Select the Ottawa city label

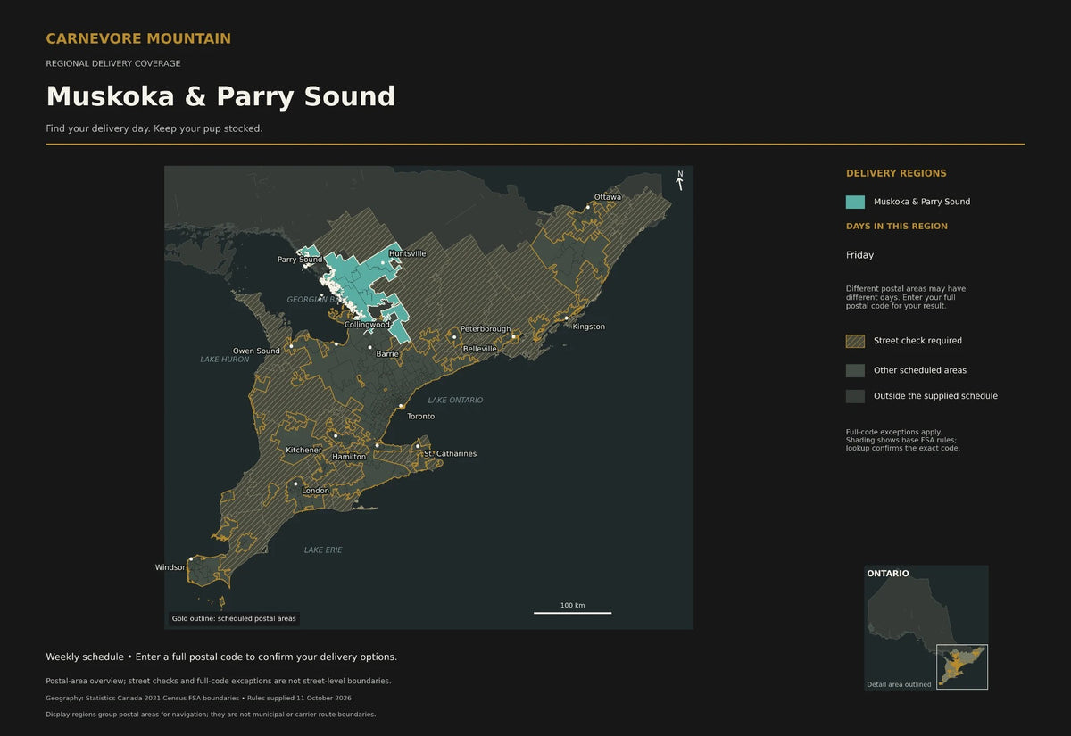tap(608, 197)
